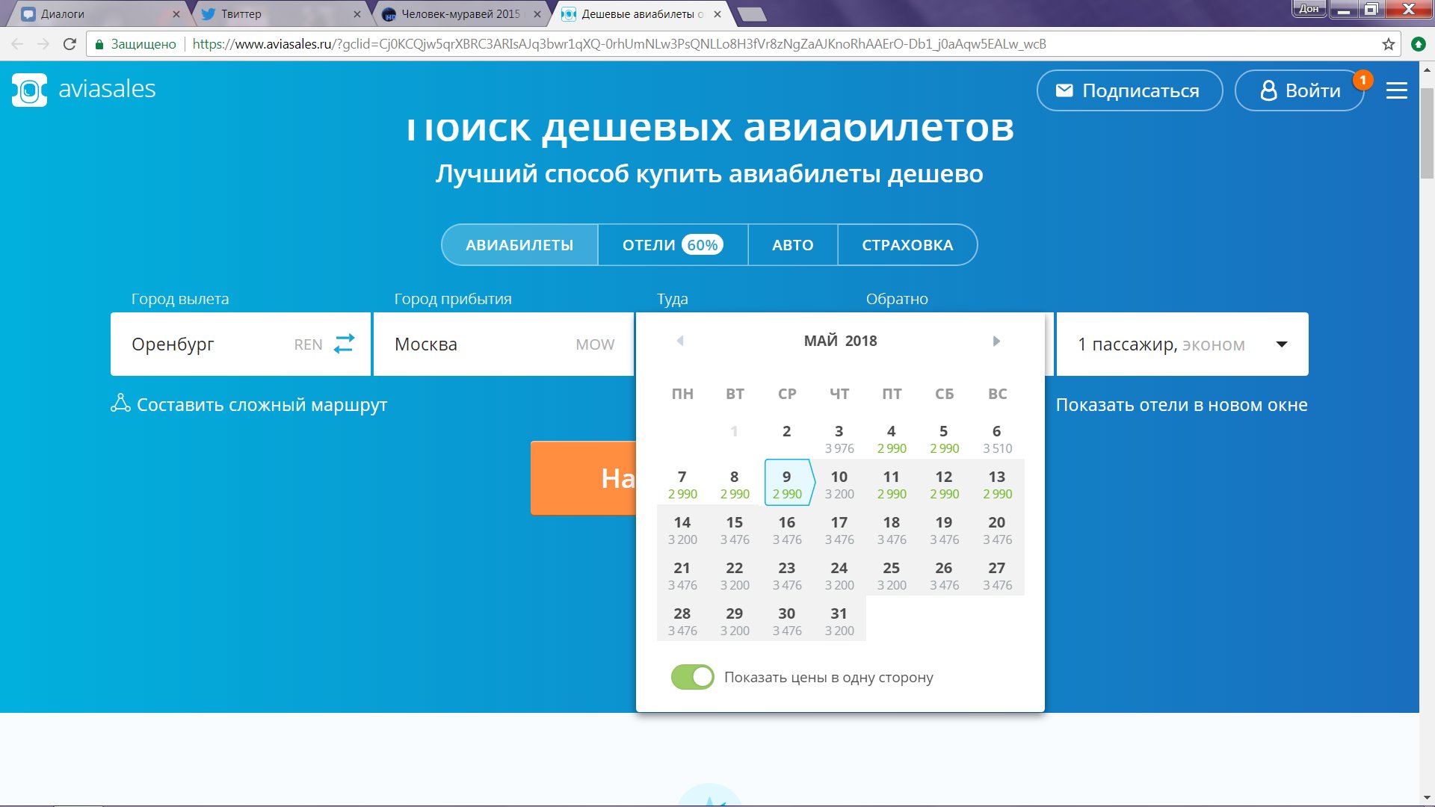This screenshot has width=1435, height=807.
Task: Click the Город прибытия Москва field
Action: 478,344
